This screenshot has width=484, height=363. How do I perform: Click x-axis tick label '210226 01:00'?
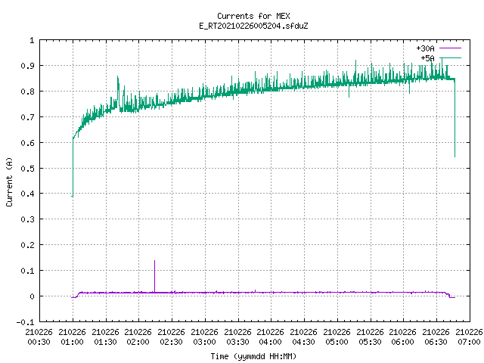pos(73,337)
